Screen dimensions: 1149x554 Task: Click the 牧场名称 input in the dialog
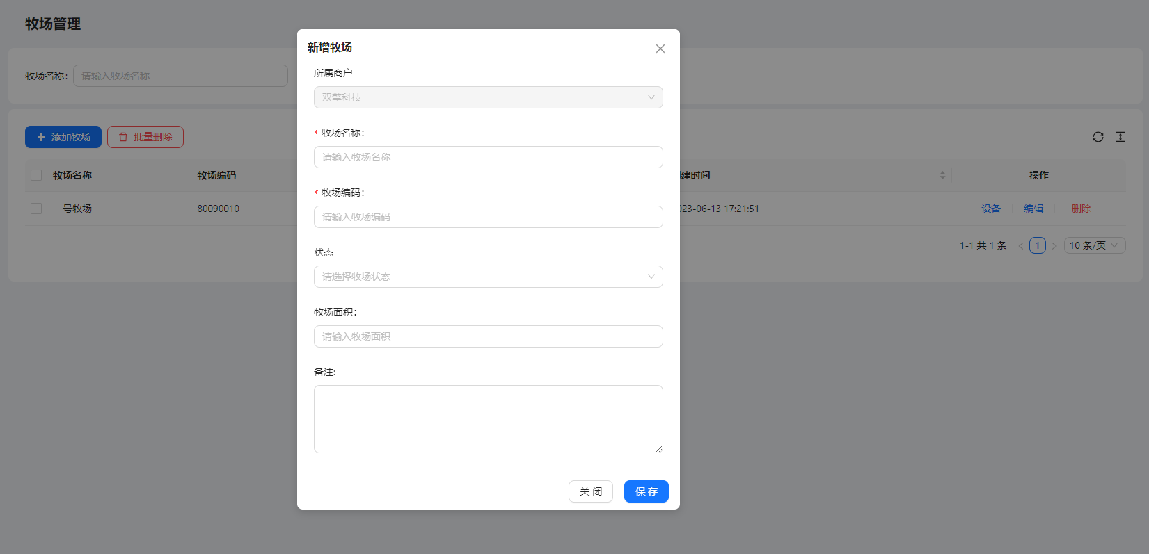click(x=489, y=157)
